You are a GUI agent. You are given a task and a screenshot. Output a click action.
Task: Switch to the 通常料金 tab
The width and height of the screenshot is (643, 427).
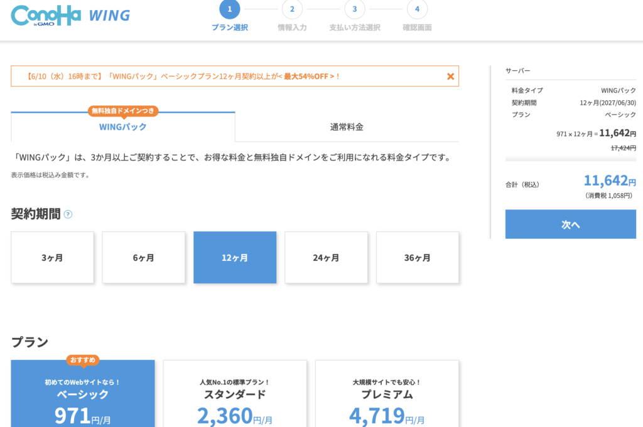(347, 127)
